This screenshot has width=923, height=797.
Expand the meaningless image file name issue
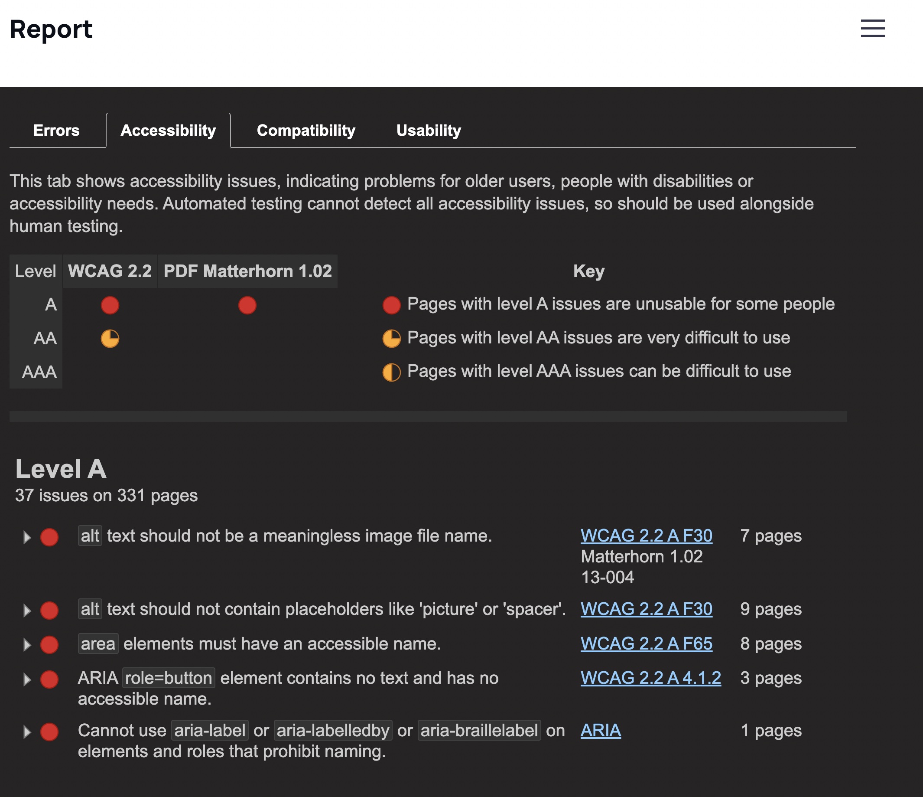(27, 537)
